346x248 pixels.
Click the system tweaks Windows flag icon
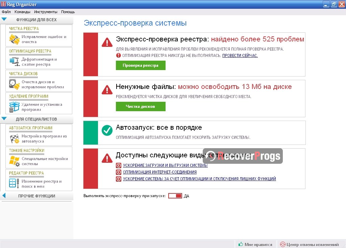[15, 161]
